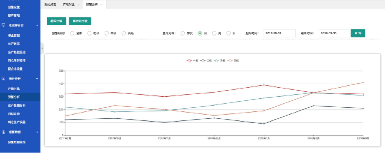Close the 产能对比 tab via its X
This screenshot has width=385, height=153.
tap(78, 4)
